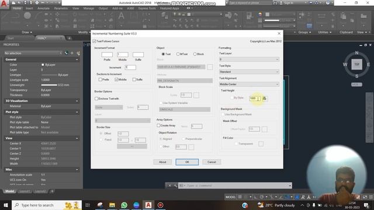
Task: Open the Text Alignment dropdown
Action: point(249,84)
